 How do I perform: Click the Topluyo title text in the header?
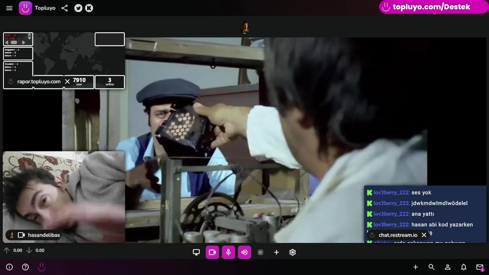[x=45, y=8]
